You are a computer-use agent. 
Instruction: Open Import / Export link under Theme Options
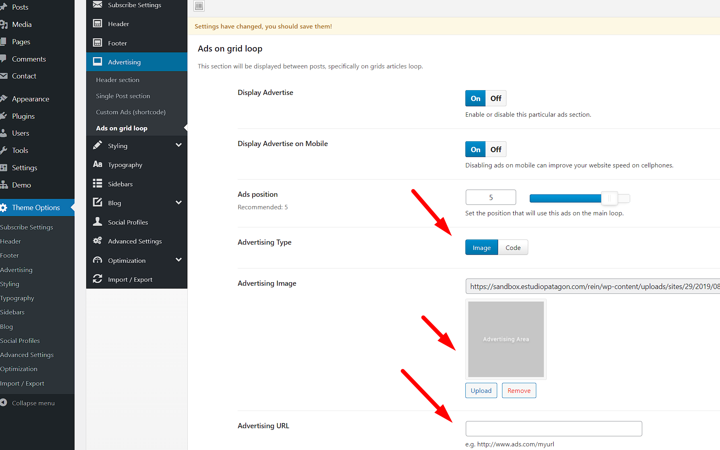[22, 383]
